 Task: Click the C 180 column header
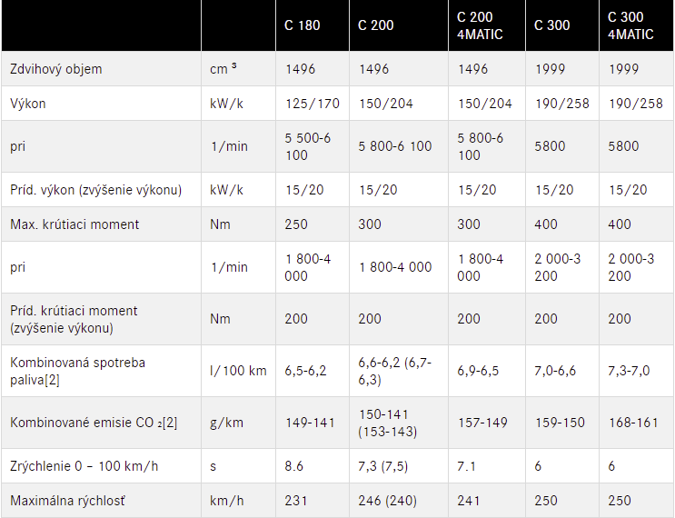(303, 25)
